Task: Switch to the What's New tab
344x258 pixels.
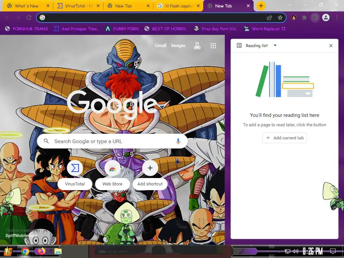Action: coord(26,6)
